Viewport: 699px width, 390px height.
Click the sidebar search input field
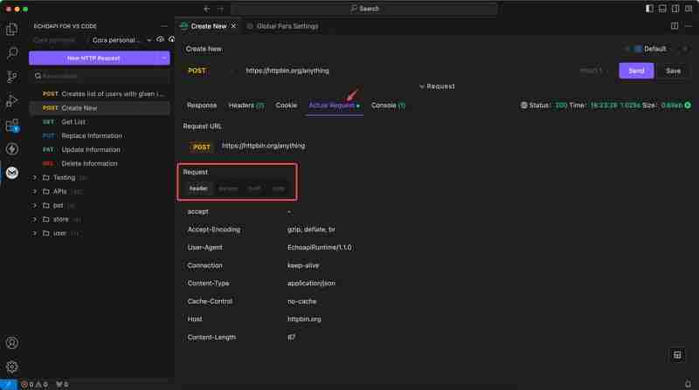pyautogui.click(x=100, y=76)
